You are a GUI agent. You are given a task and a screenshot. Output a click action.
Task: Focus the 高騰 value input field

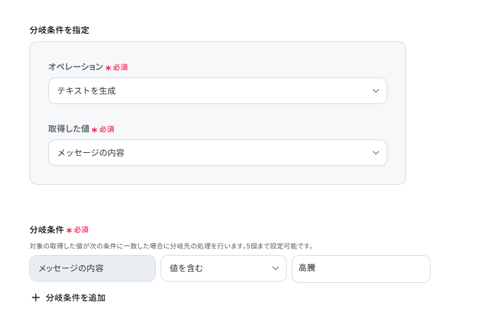click(x=361, y=268)
